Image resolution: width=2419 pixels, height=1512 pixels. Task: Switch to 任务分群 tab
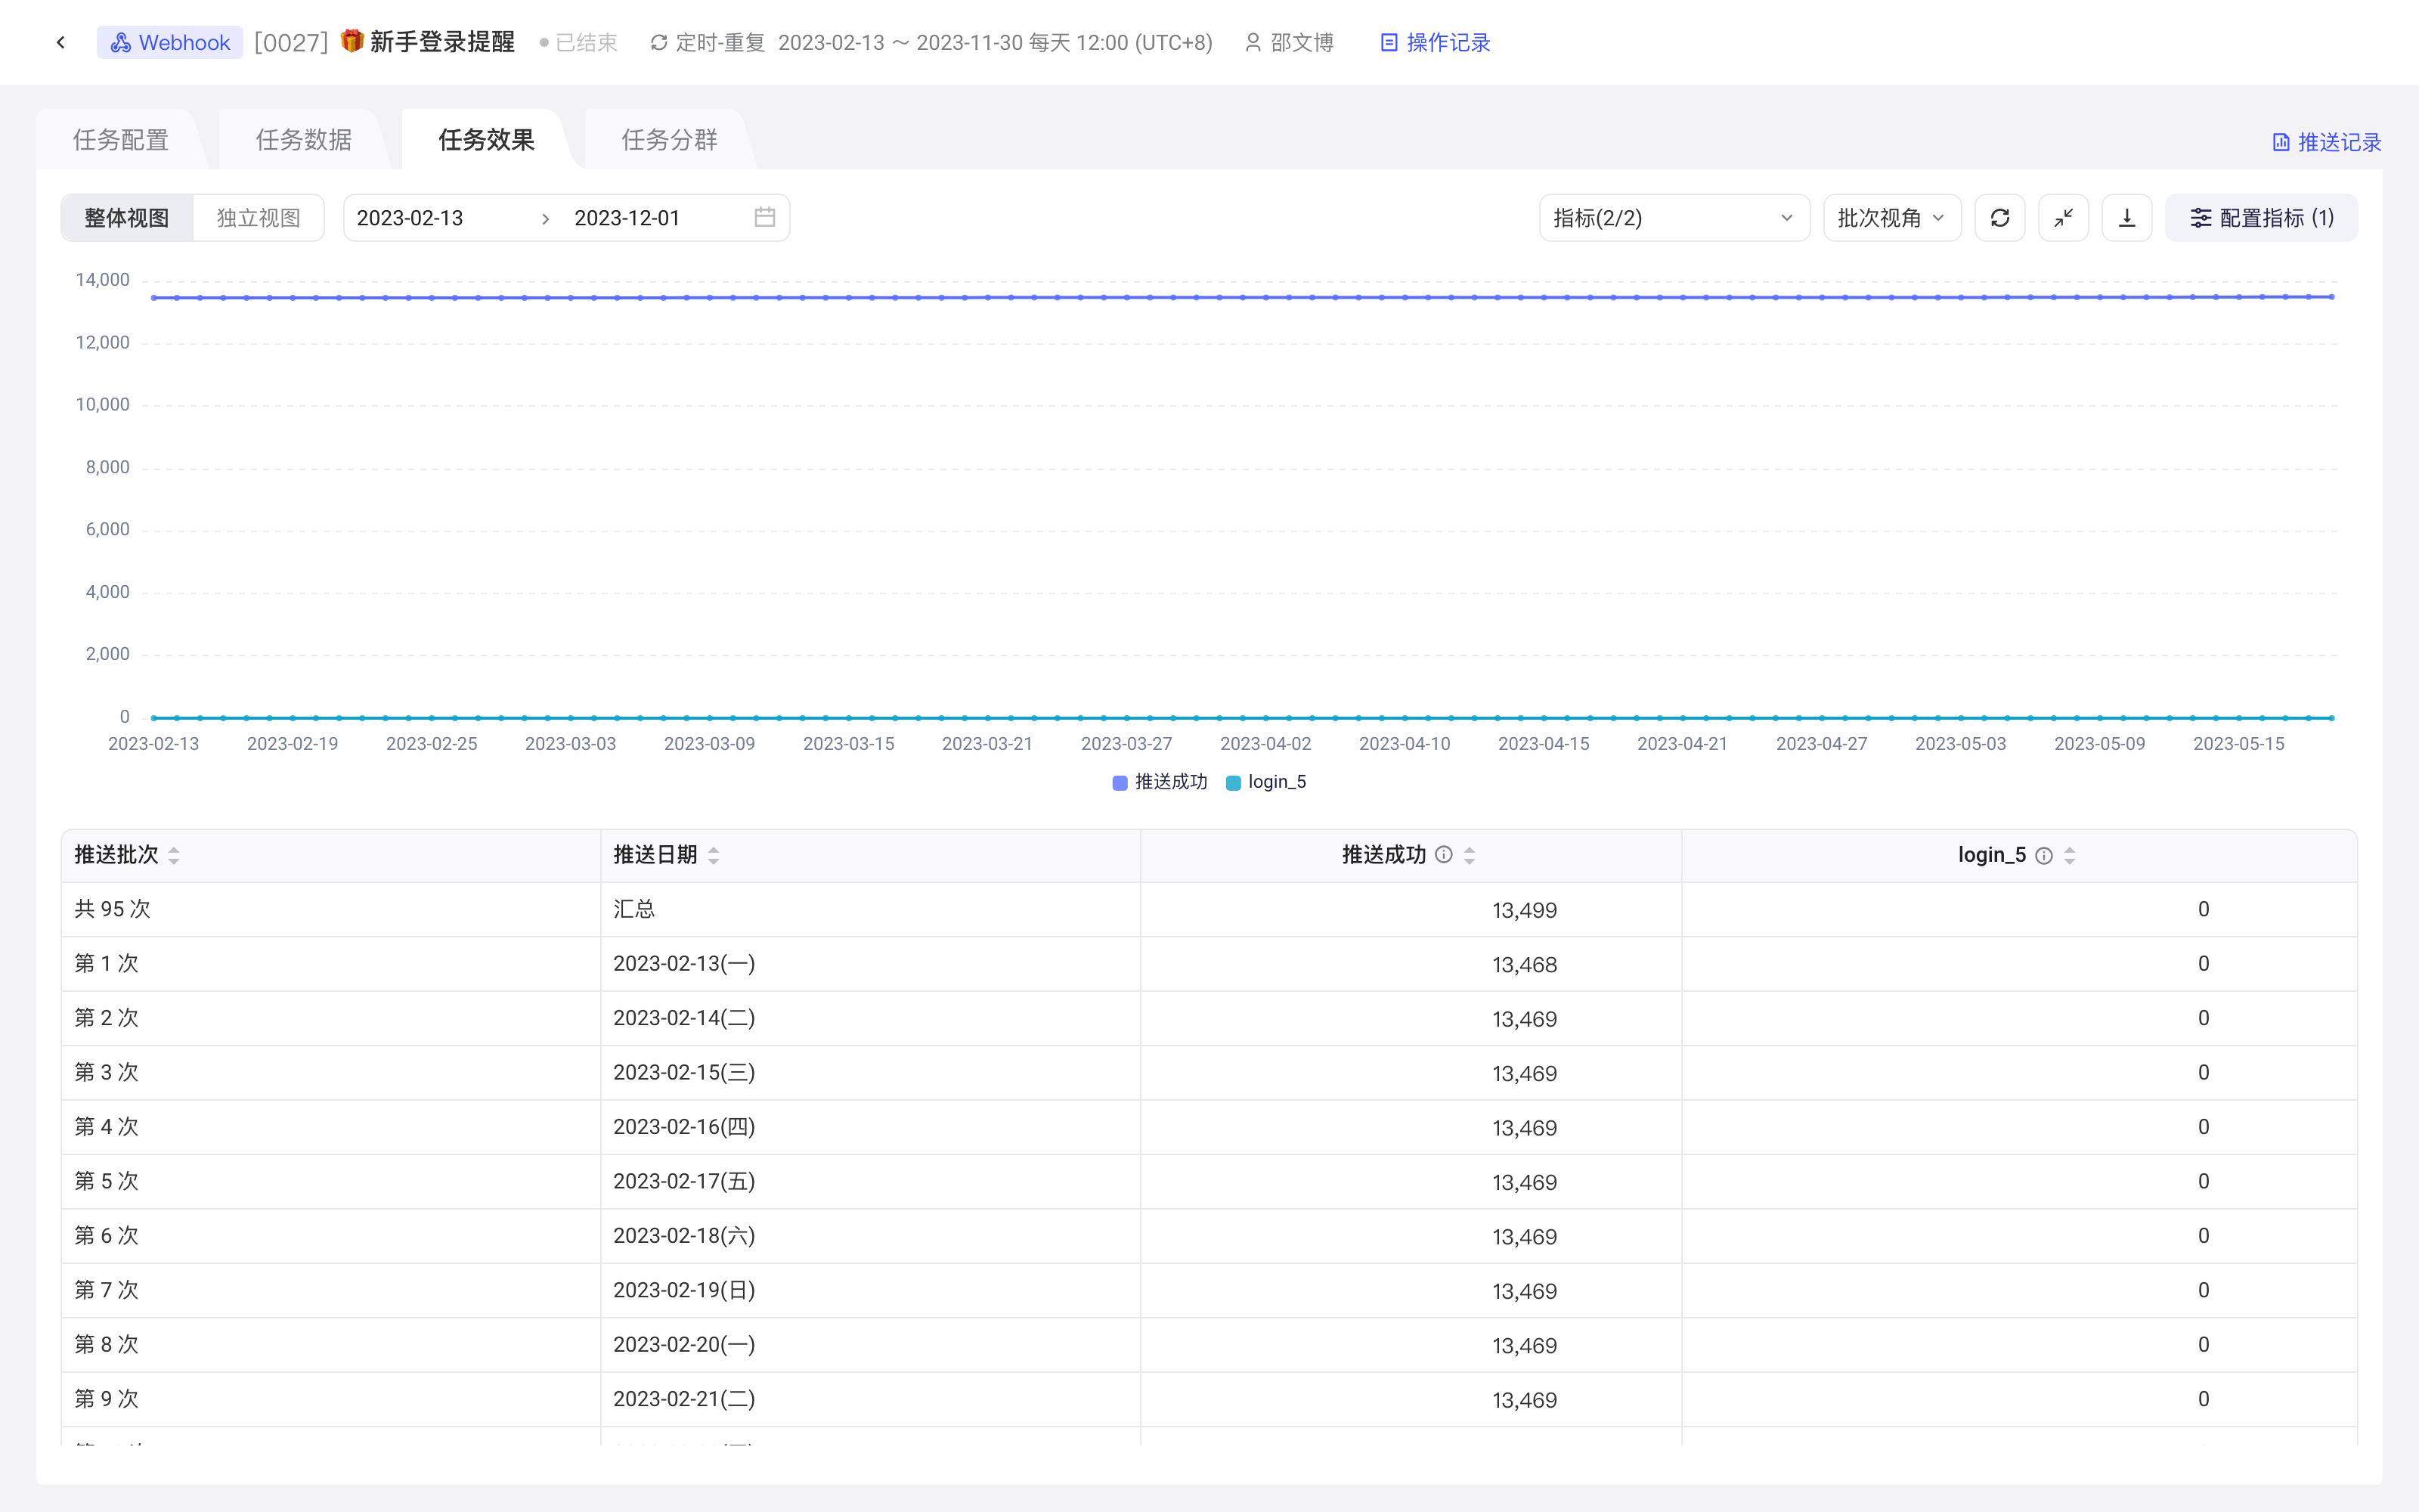670,140
